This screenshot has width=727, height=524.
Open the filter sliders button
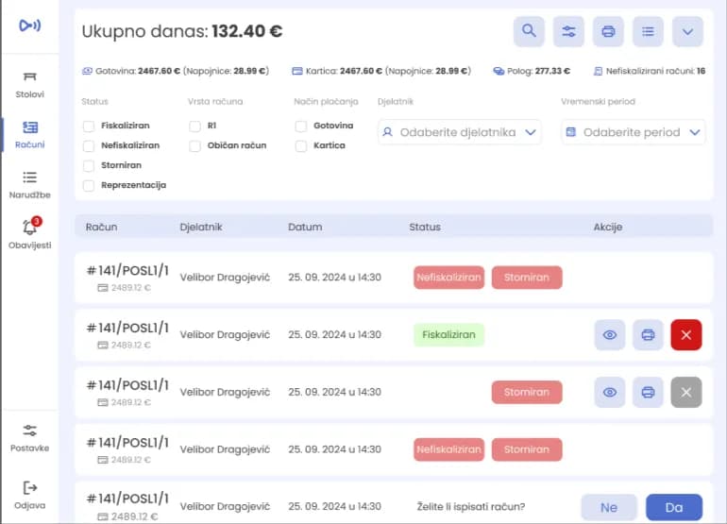[569, 31]
